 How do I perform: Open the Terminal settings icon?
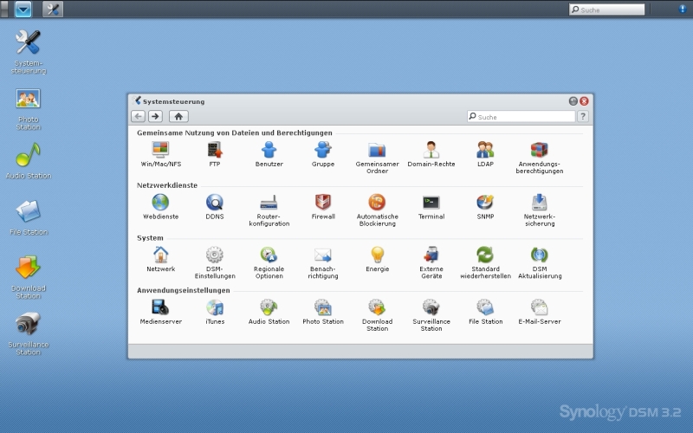pyautogui.click(x=431, y=203)
